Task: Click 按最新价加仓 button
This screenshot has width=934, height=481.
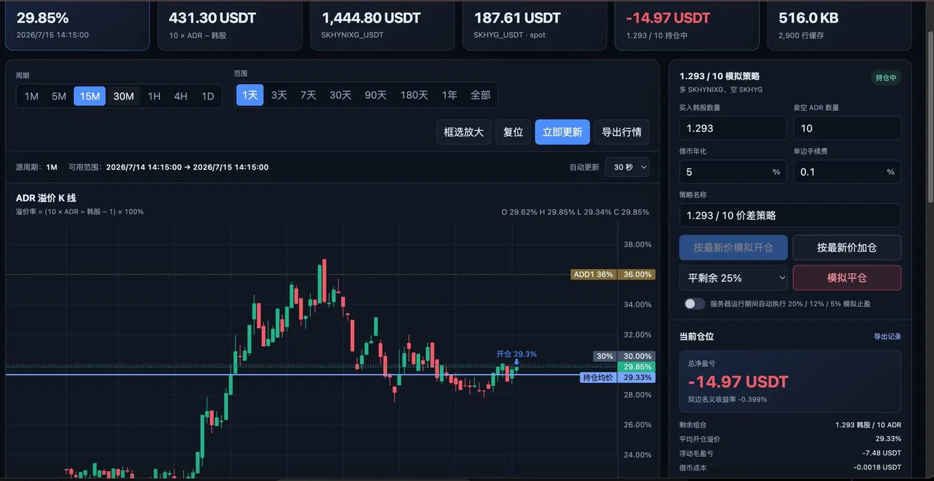Action: coord(847,247)
